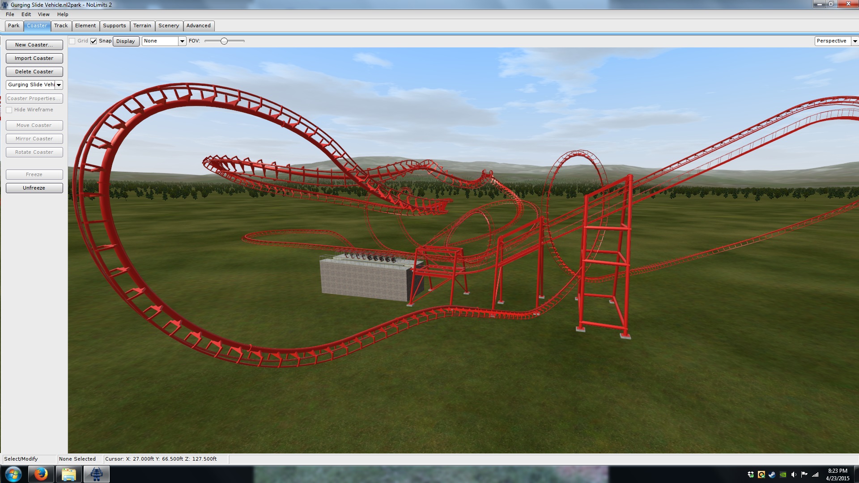
Task: Click the New Coaster button
Action: point(34,45)
